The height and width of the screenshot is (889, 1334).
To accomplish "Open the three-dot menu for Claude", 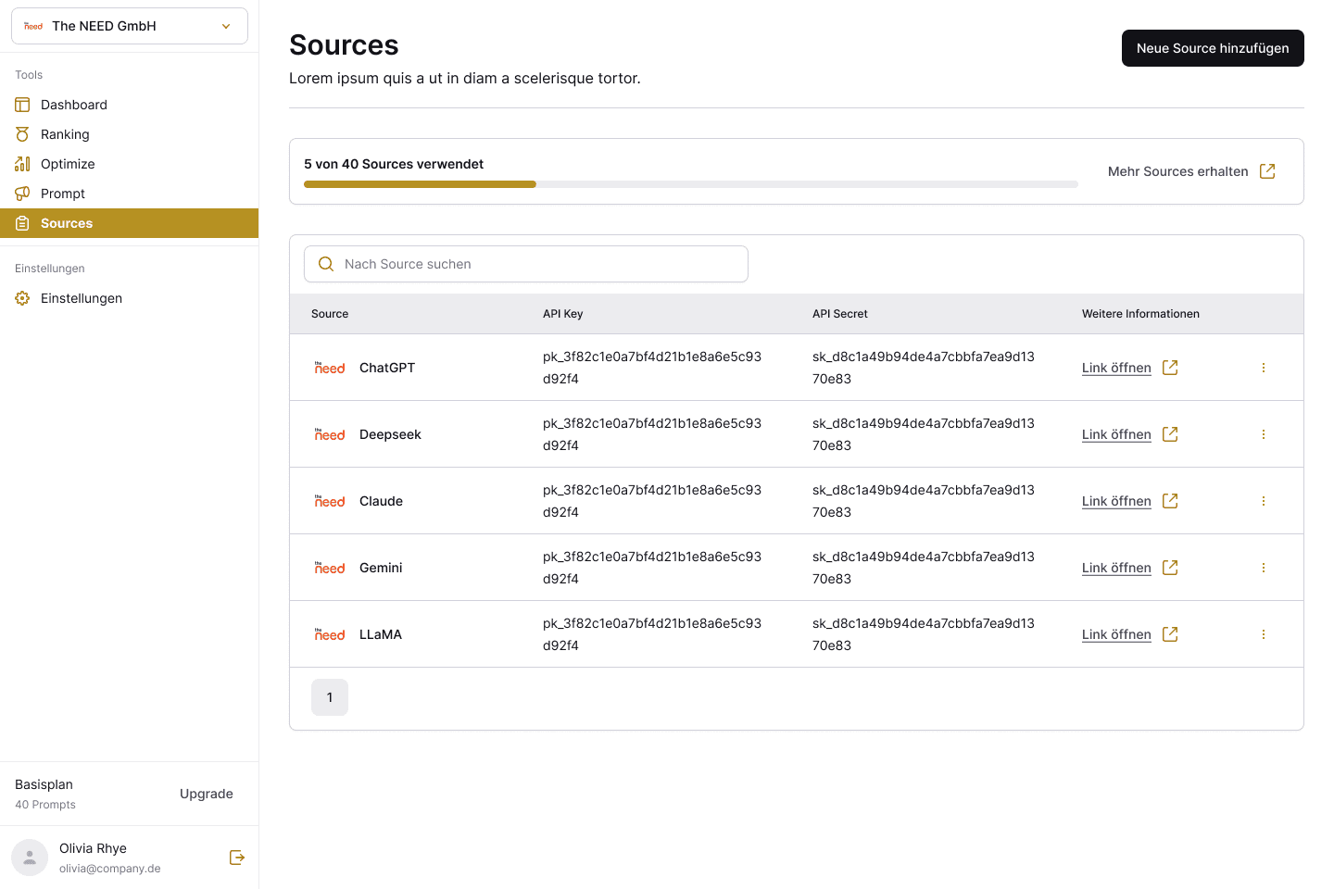I will click(1264, 501).
